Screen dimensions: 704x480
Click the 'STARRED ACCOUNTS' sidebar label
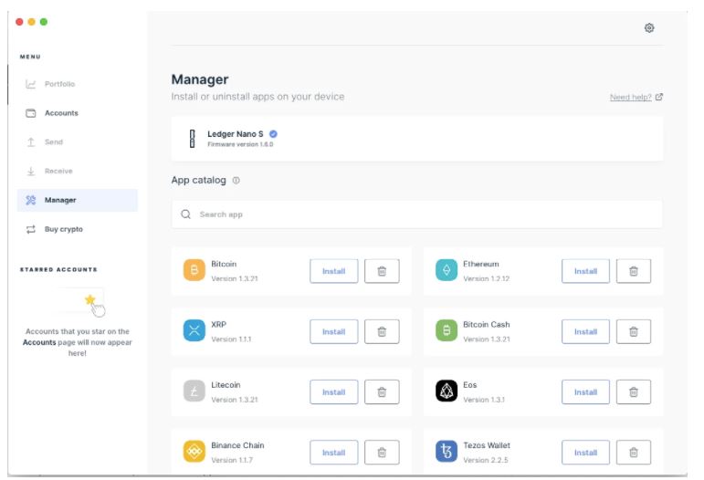(x=58, y=269)
